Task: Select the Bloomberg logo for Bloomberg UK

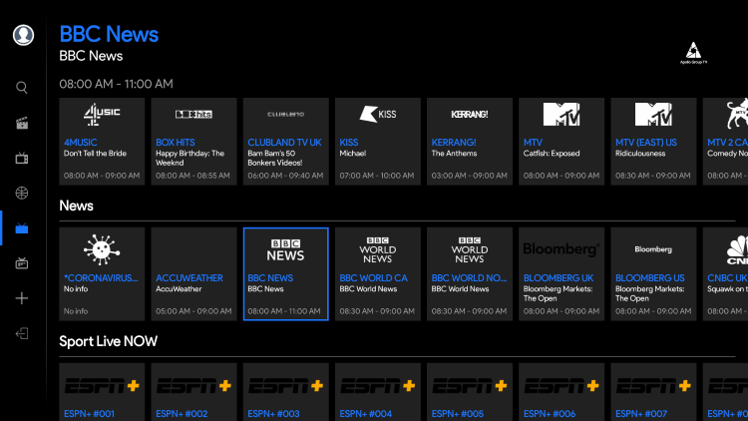Action: pyautogui.click(x=561, y=249)
